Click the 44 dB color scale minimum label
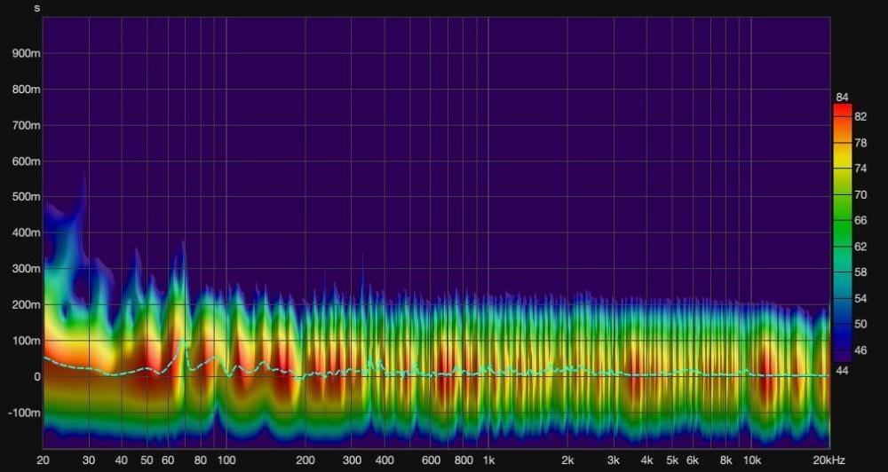This screenshot has width=888, height=472. pyautogui.click(x=842, y=370)
